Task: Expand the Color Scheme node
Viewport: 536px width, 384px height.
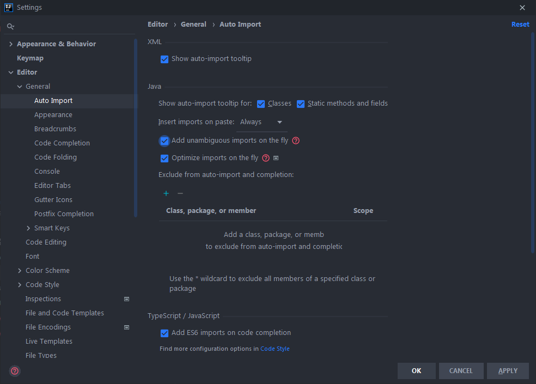Action: 20,271
